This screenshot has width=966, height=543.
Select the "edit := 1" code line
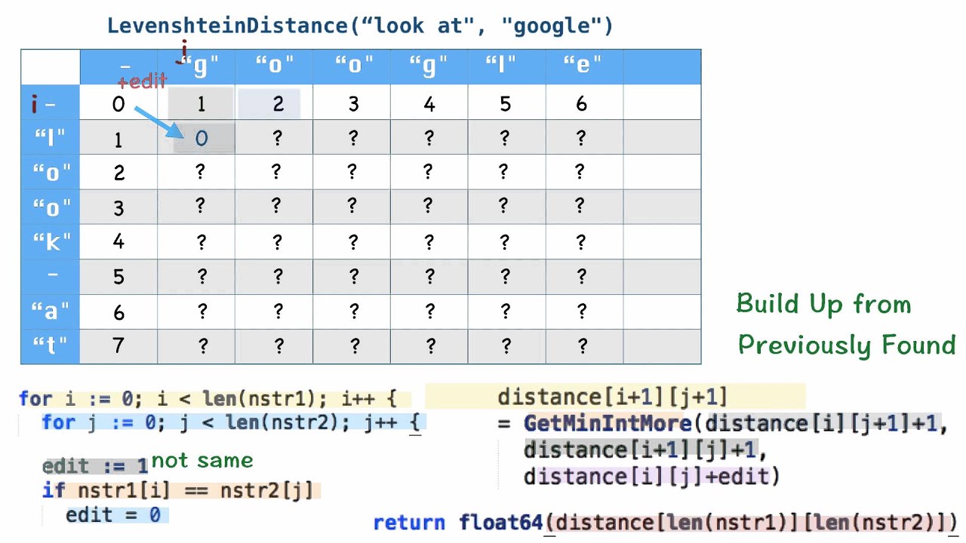[x=95, y=466]
